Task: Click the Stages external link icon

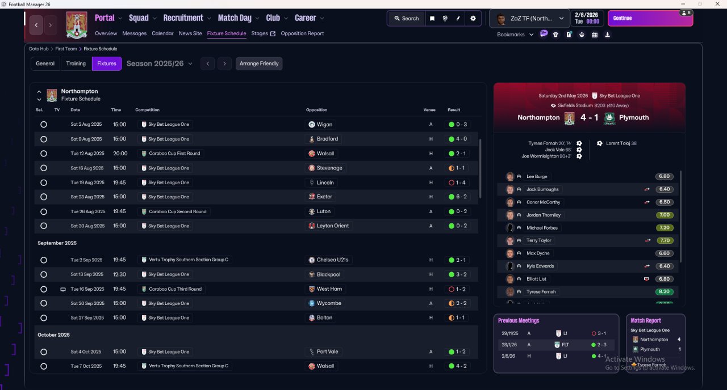Action: (273, 33)
